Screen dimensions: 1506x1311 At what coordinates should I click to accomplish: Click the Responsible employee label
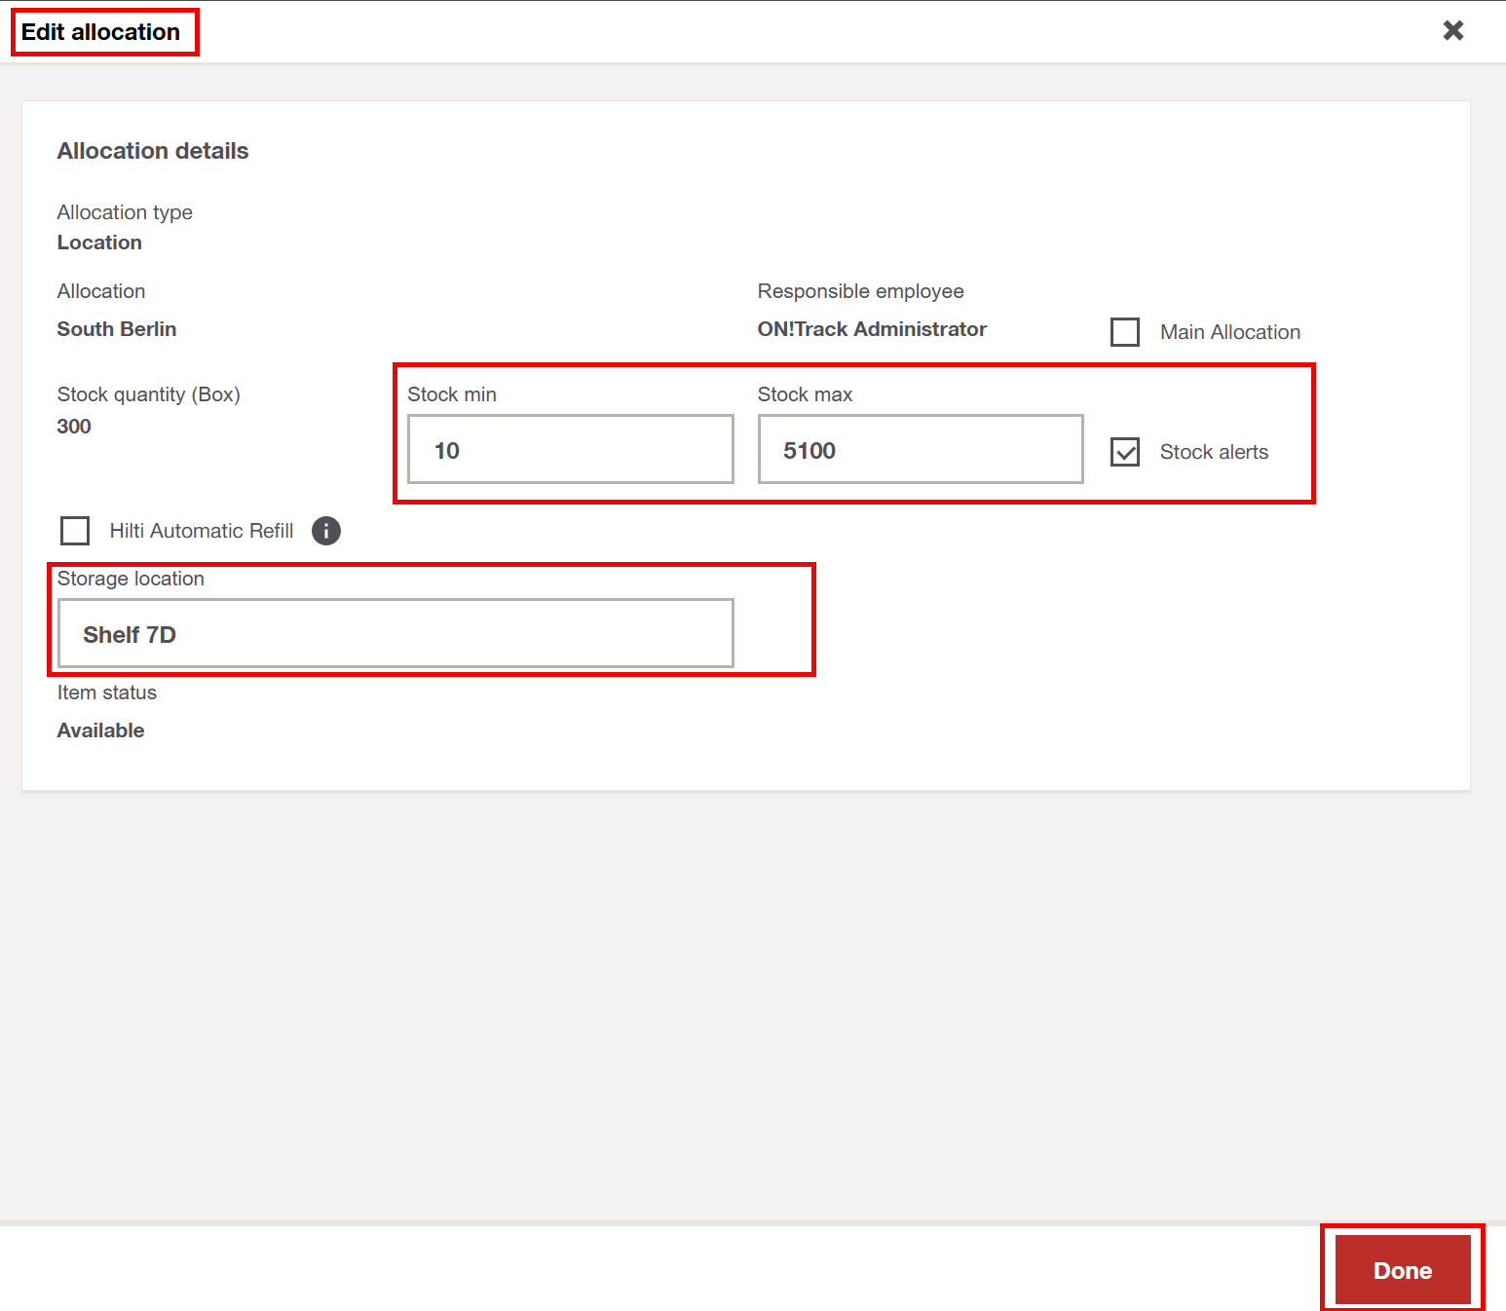pos(860,291)
